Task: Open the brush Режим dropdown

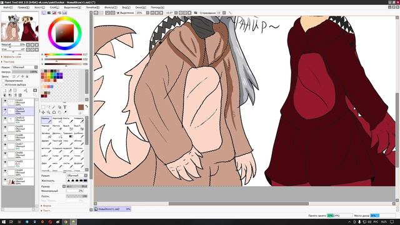Action: (77, 176)
